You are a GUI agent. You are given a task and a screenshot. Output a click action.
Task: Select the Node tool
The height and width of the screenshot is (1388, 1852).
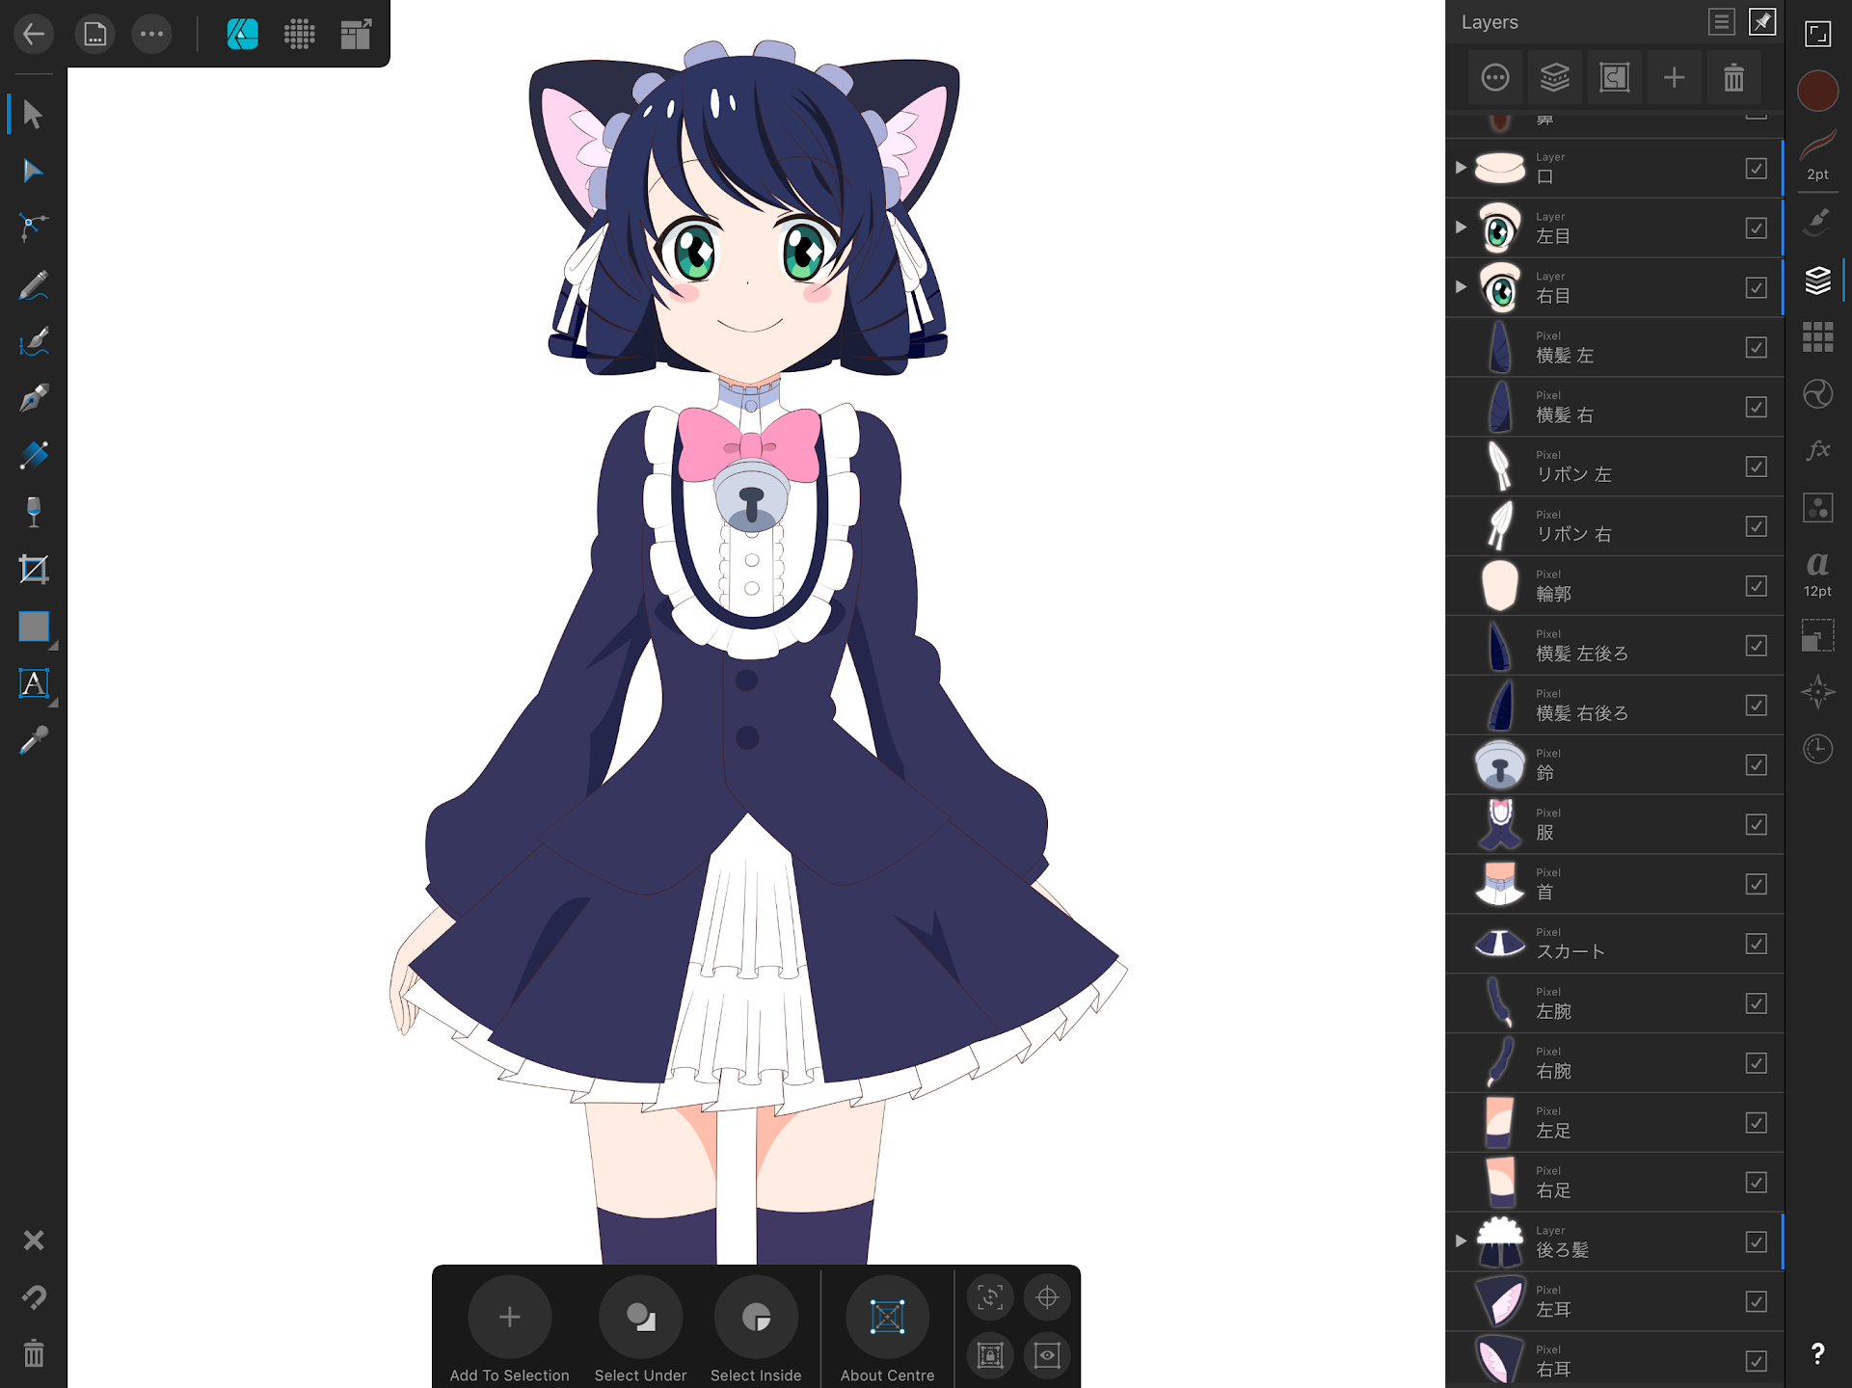(x=33, y=171)
